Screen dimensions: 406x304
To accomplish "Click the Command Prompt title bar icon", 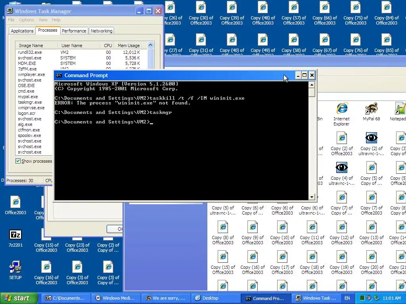I will (x=59, y=76).
